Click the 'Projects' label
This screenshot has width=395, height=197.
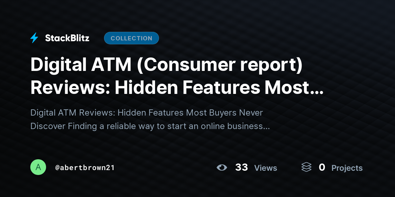[x=347, y=168]
